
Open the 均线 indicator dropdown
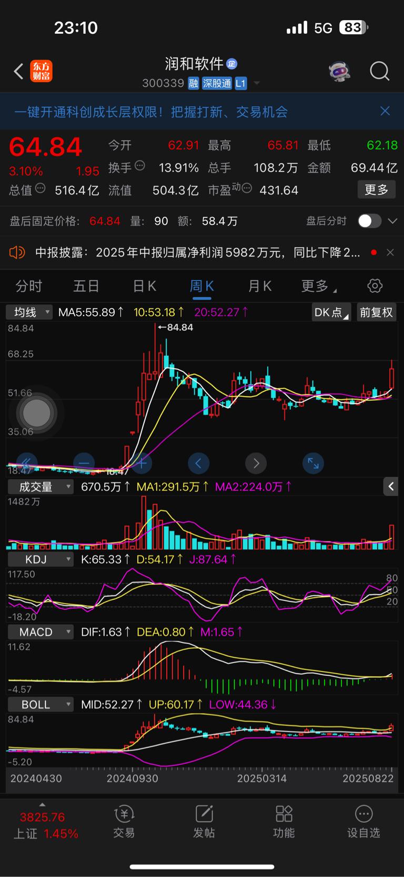(x=29, y=312)
